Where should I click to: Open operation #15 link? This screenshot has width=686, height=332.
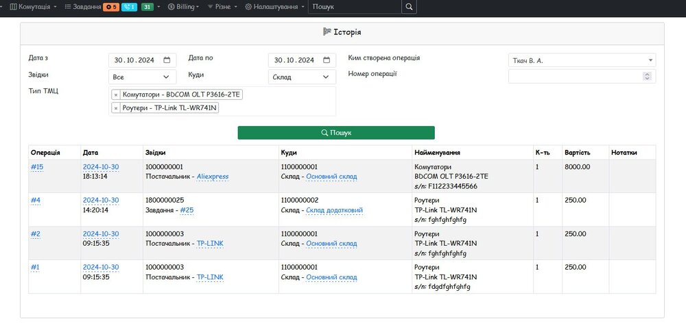click(37, 167)
